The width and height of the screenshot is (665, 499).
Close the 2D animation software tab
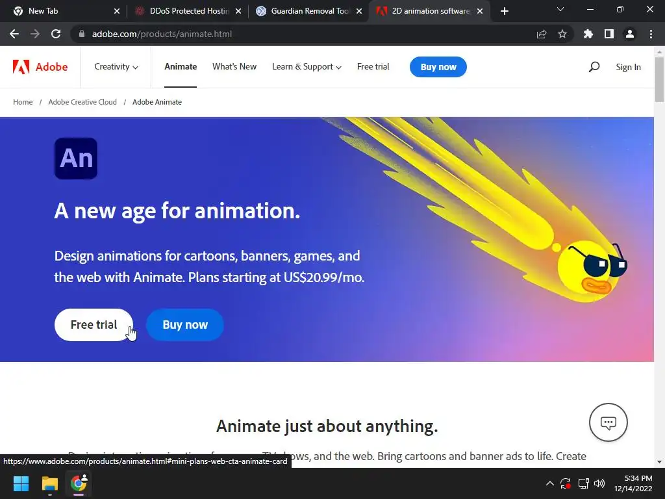[480, 11]
